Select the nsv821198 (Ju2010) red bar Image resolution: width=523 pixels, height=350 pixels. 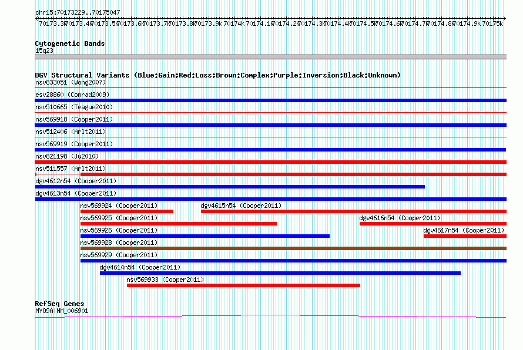click(x=270, y=162)
